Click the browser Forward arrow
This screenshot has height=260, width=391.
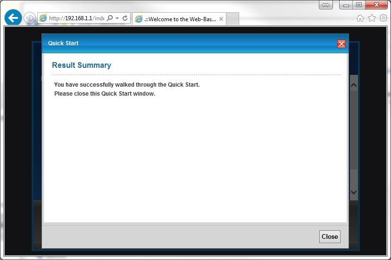(x=30, y=18)
